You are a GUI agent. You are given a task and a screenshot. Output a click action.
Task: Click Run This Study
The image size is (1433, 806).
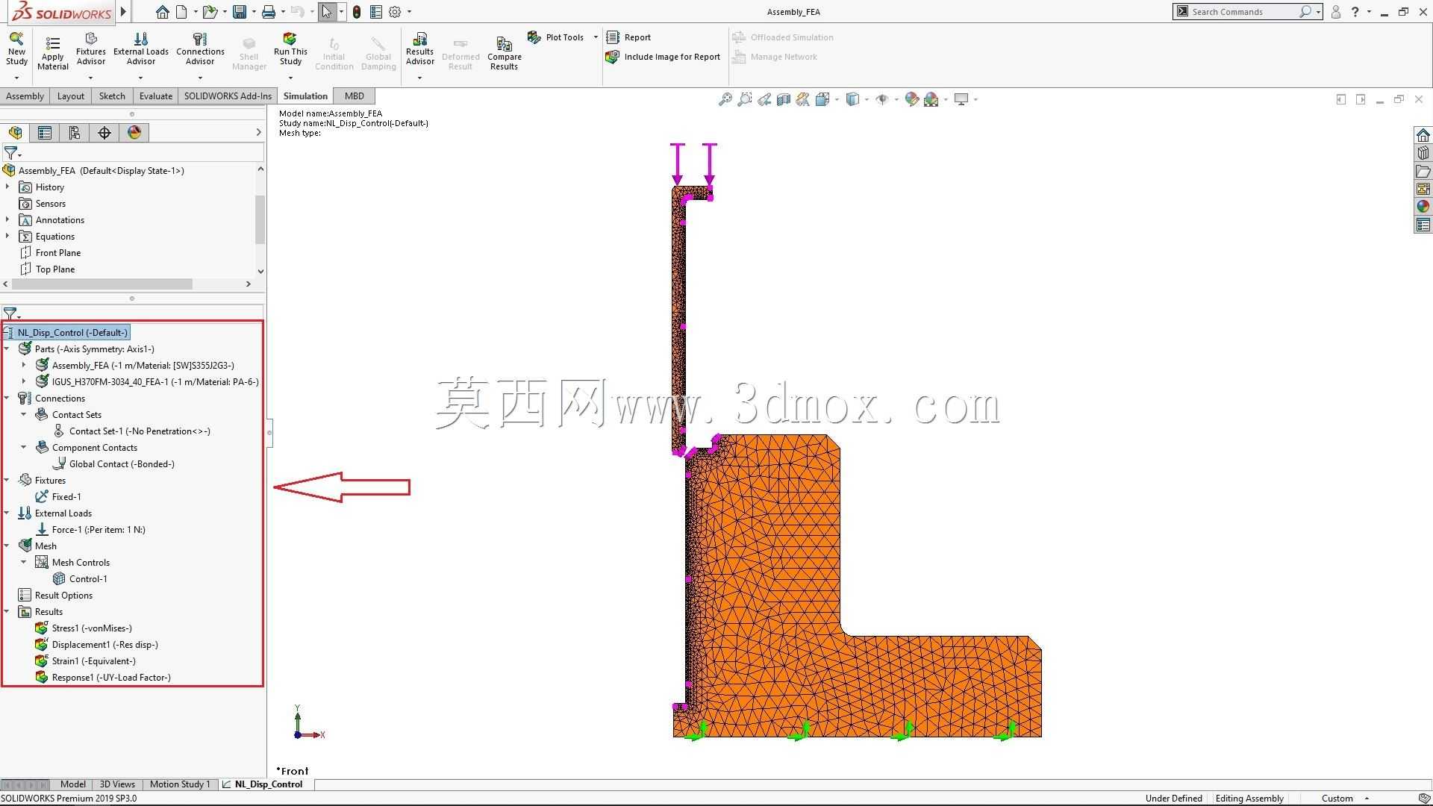pyautogui.click(x=290, y=50)
